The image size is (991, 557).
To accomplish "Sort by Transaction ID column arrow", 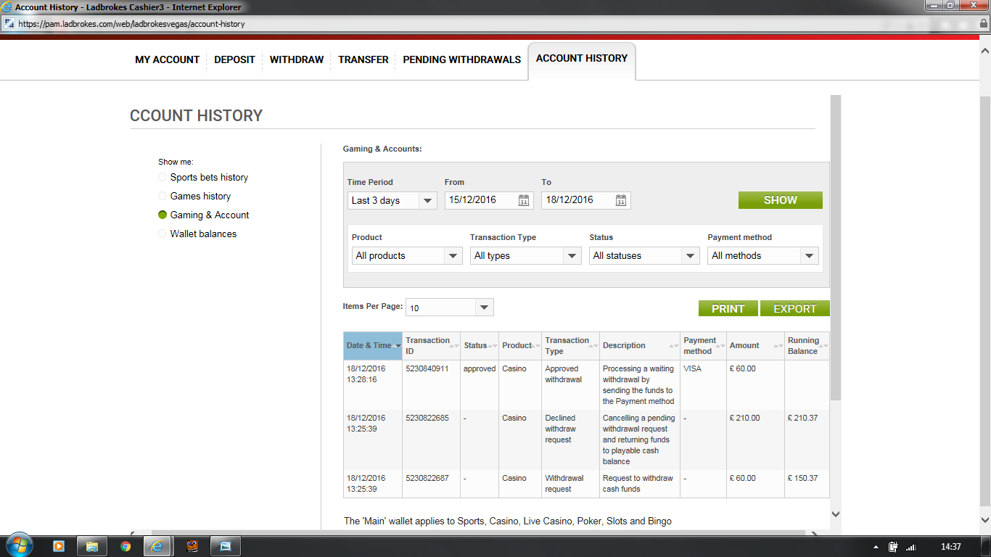I will [x=456, y=346].
